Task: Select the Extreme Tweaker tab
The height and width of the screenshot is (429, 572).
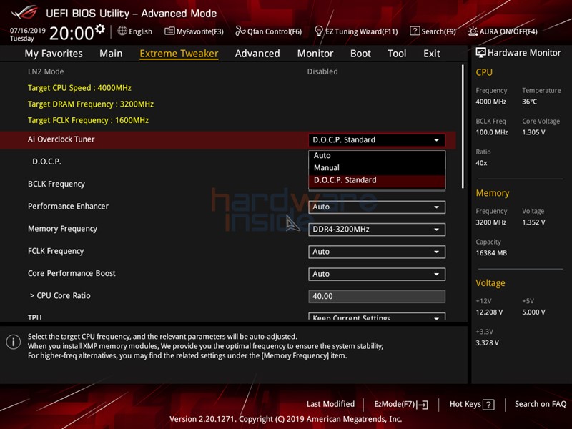Action: [179, 54]
